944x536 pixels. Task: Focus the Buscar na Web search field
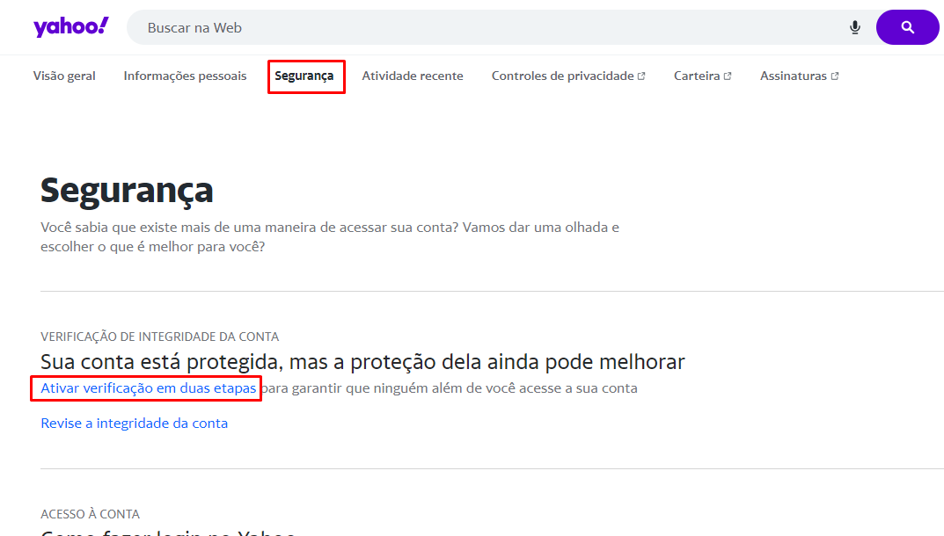[484, 28]
